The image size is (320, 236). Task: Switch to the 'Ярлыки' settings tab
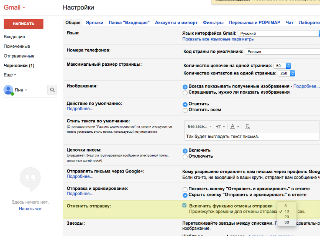coord(94,23)
